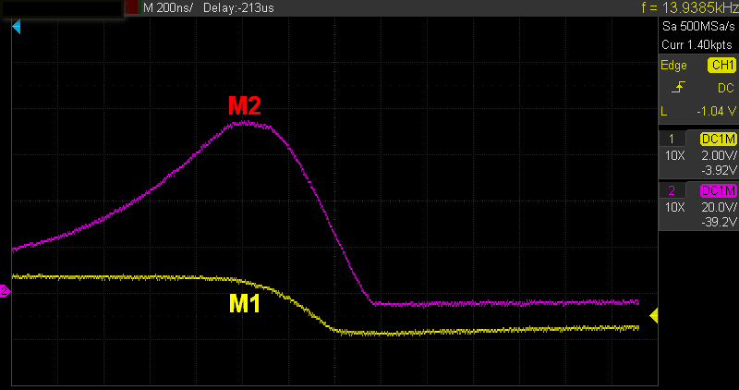Click the blue trigger position marker
Viewport: 739px width, 390px height.
pos(17,27)
